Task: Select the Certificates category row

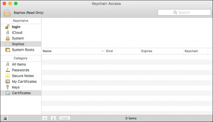Action: tap(21, 93)
